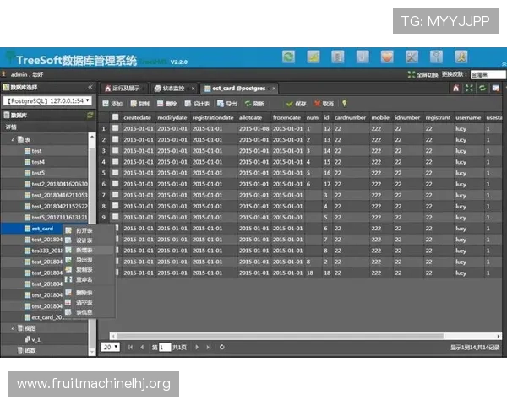
Task: Click the 添加 add-row toolbar button
Action: (112, 104)
